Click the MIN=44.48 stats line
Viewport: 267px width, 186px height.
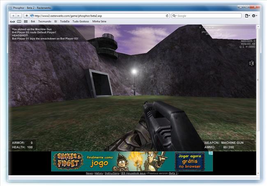[x=248, y=44]
